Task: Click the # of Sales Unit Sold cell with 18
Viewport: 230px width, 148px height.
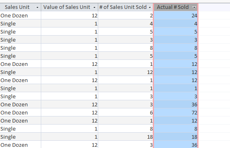Action: click(126, 137)
